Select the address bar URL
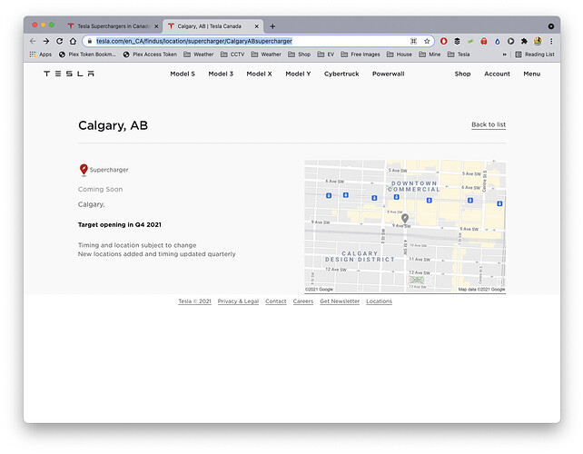This screenshot has height=454, width=583. coord(194,41)
